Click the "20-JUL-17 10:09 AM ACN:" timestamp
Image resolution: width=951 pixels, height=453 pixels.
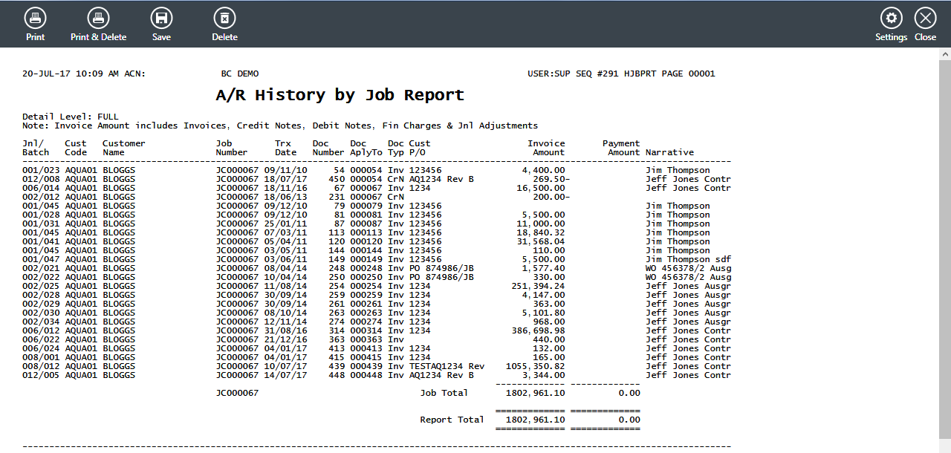pos(84,74)
